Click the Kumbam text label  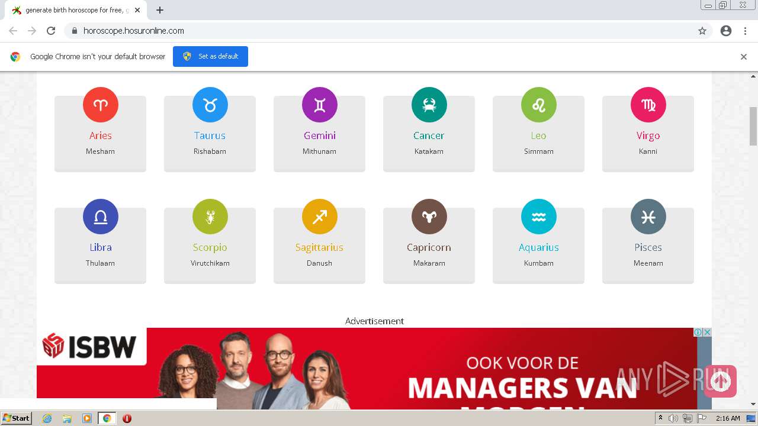[539, 263]
